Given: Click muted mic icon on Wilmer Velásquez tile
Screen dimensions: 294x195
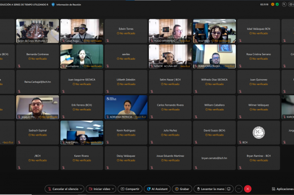Looking at the screenshot, I should click(240, 117).
